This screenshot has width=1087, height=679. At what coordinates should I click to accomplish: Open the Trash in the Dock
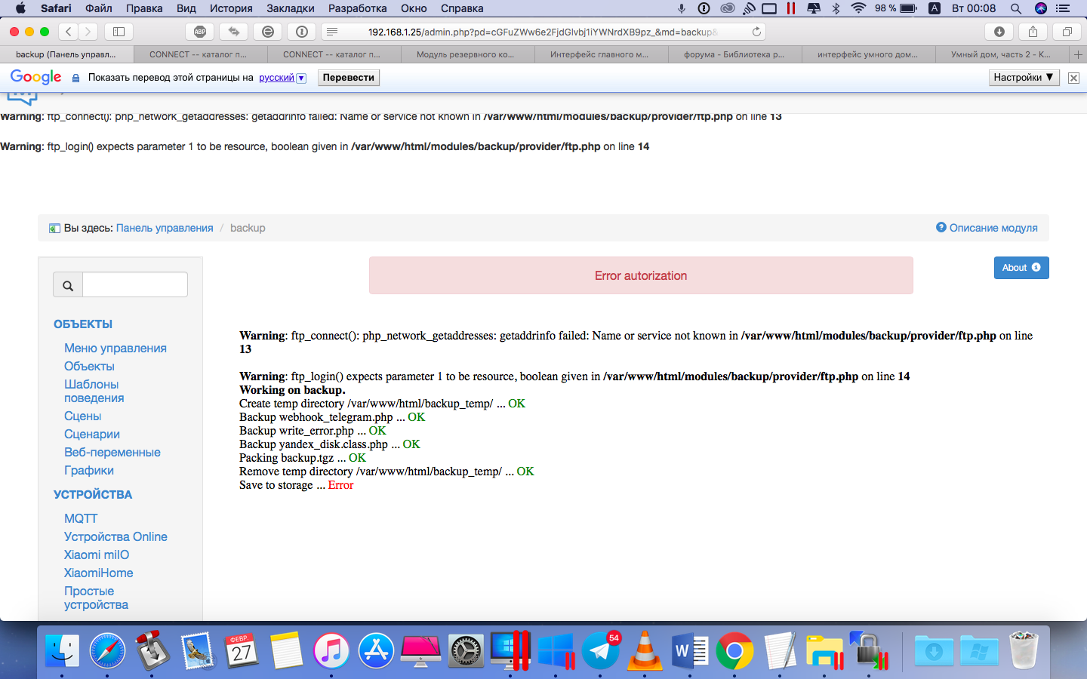coord(1024,650)
